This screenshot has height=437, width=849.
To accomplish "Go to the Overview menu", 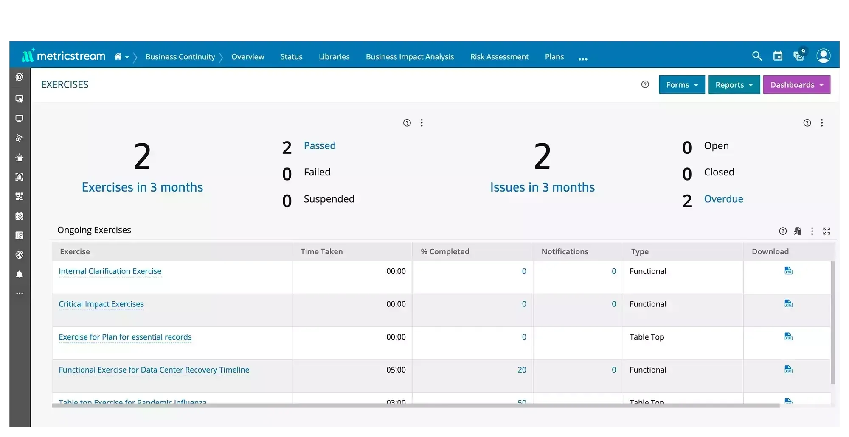I will pyautogui.click(x=248, y=57).
